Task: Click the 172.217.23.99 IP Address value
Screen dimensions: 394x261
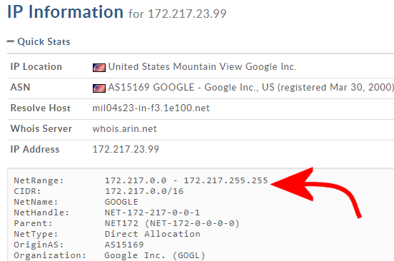Action: [126, 149]
